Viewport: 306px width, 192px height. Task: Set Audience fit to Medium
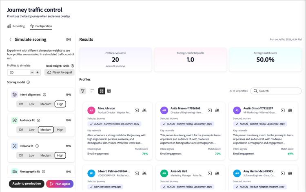point(46,130)
